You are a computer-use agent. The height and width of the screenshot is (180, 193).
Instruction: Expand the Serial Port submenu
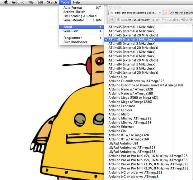tap(81, 31)
